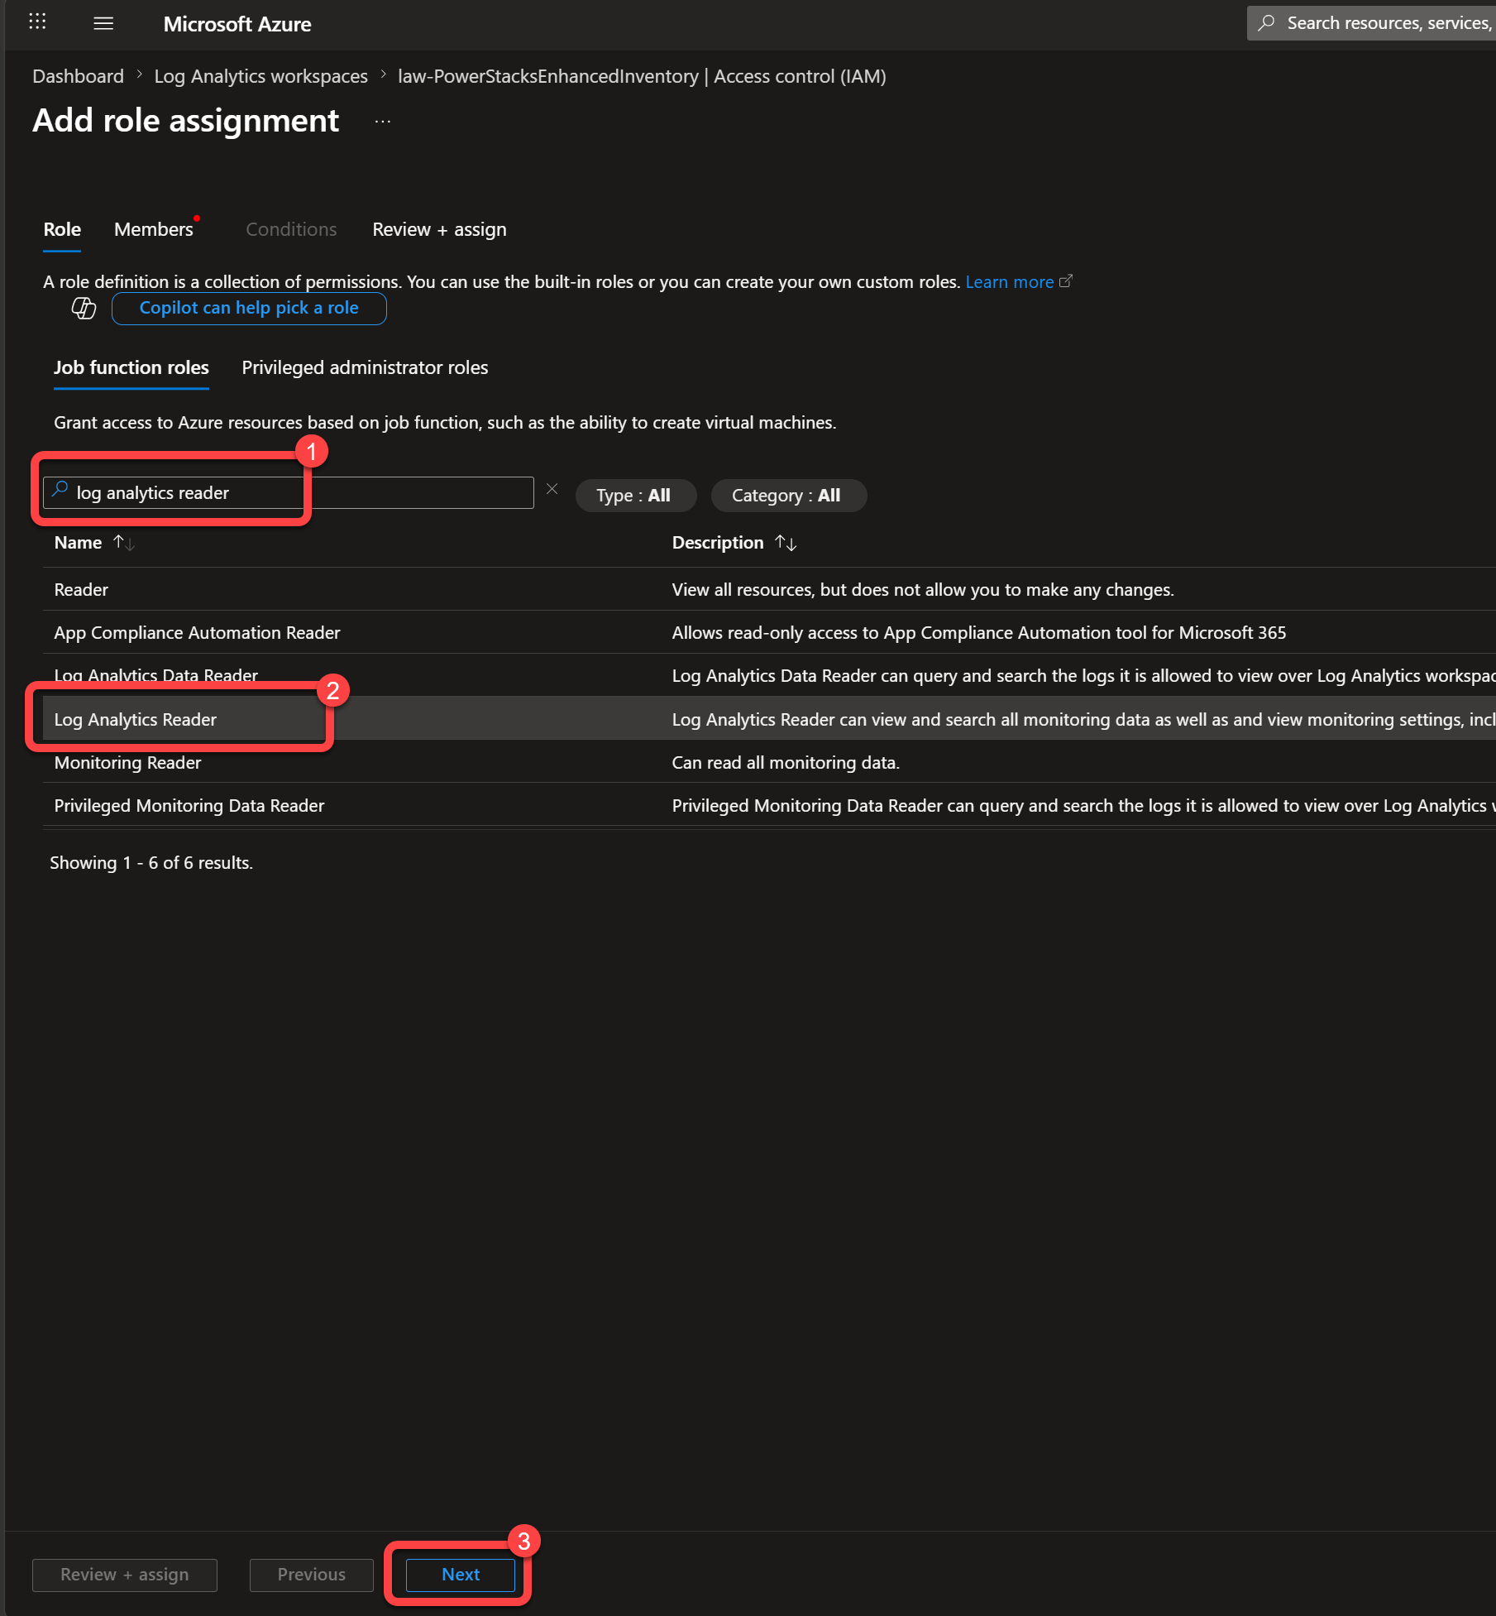Select the Role tab
This screenshot has width=1496, height=1616.
(62, 229)
